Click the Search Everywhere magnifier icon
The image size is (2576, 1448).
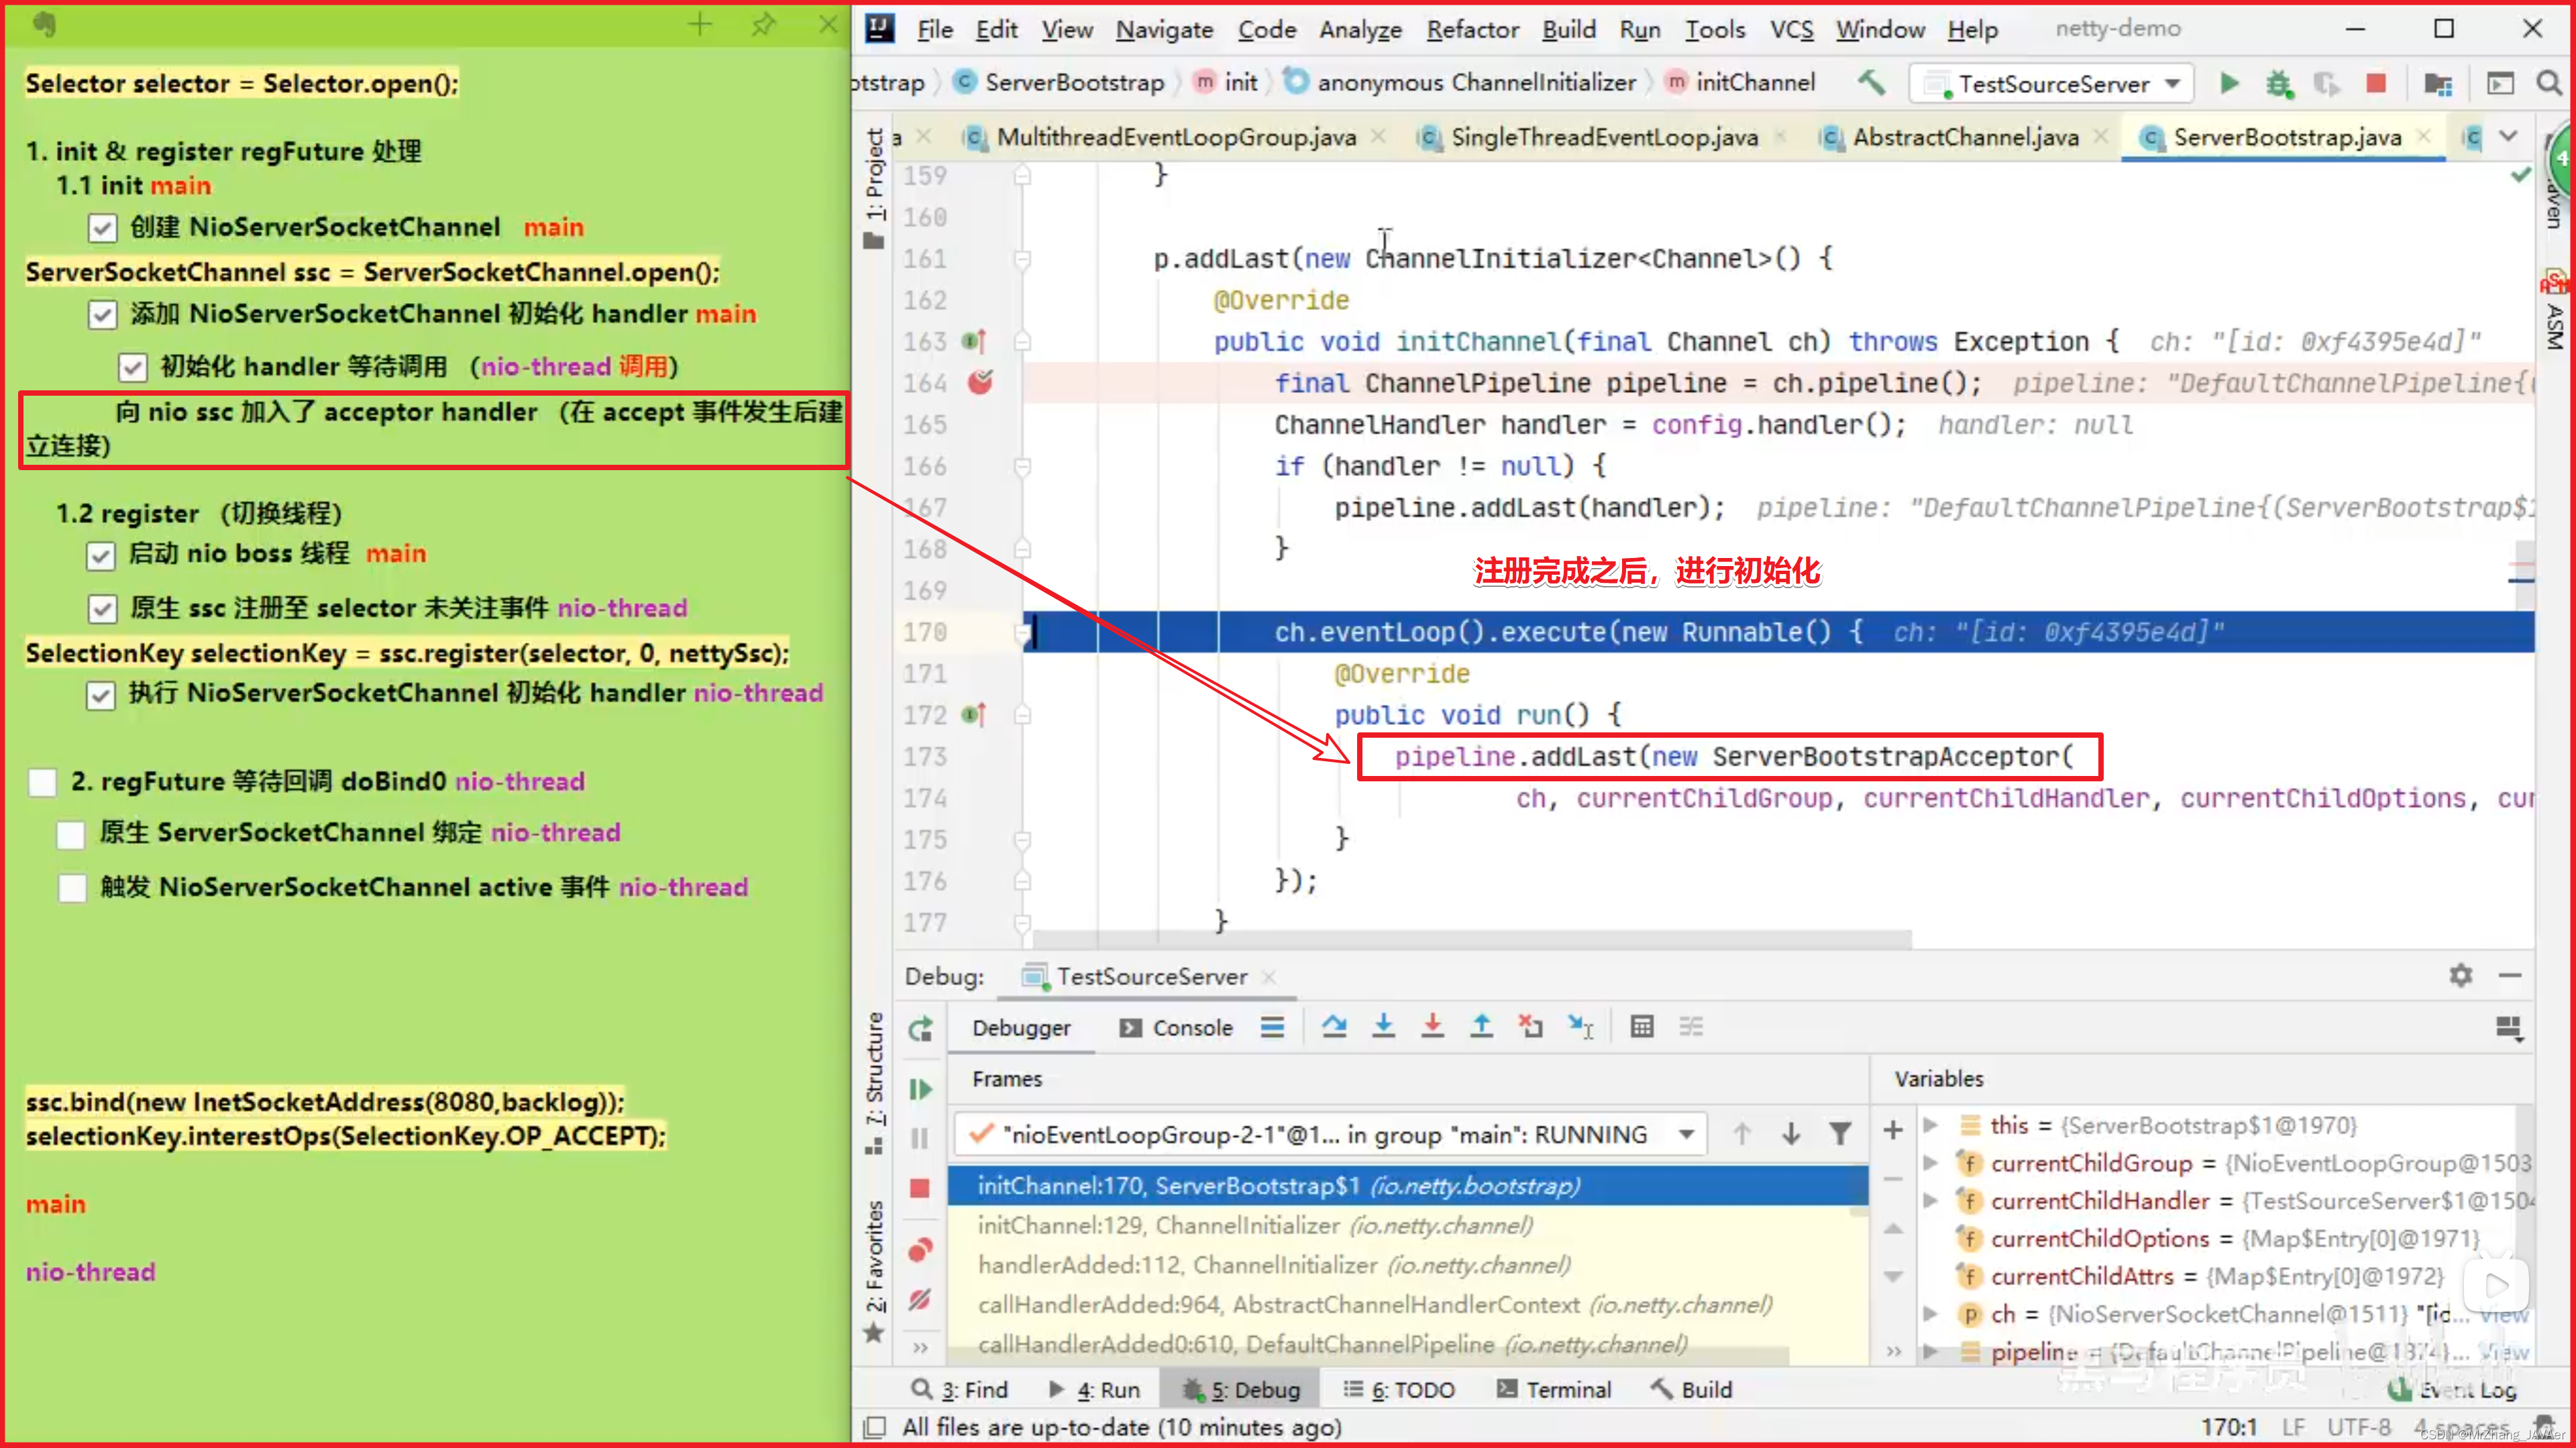(x=2549, y=83)
